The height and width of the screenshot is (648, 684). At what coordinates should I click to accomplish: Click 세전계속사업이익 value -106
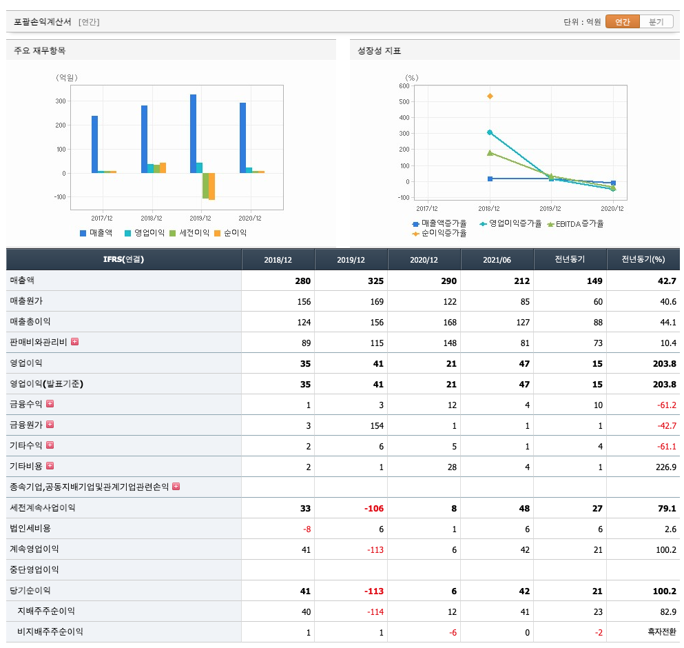[374, 508]
